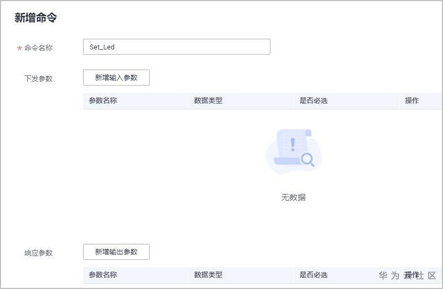This screenshot has width=443, height=289.
Task: Click the 新增命令 dialog title
Action: 36,18
